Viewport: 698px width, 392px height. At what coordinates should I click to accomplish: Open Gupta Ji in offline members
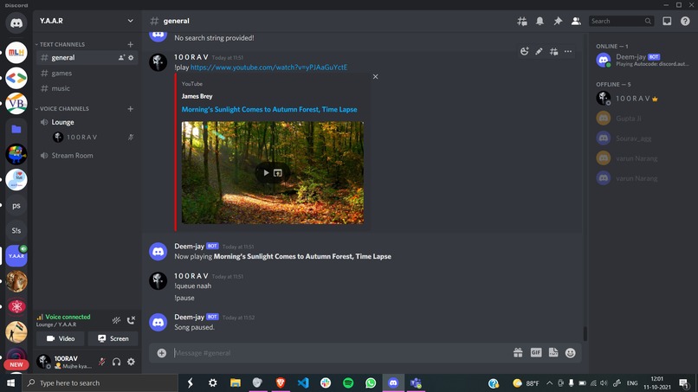pos(643,119)
